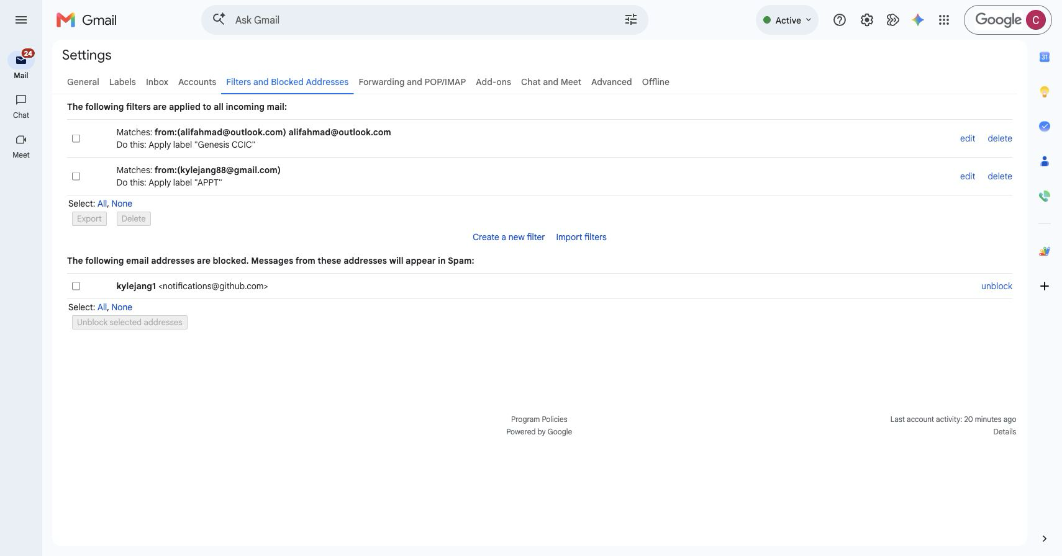Select None under filters list

click(x=122, y=204)
